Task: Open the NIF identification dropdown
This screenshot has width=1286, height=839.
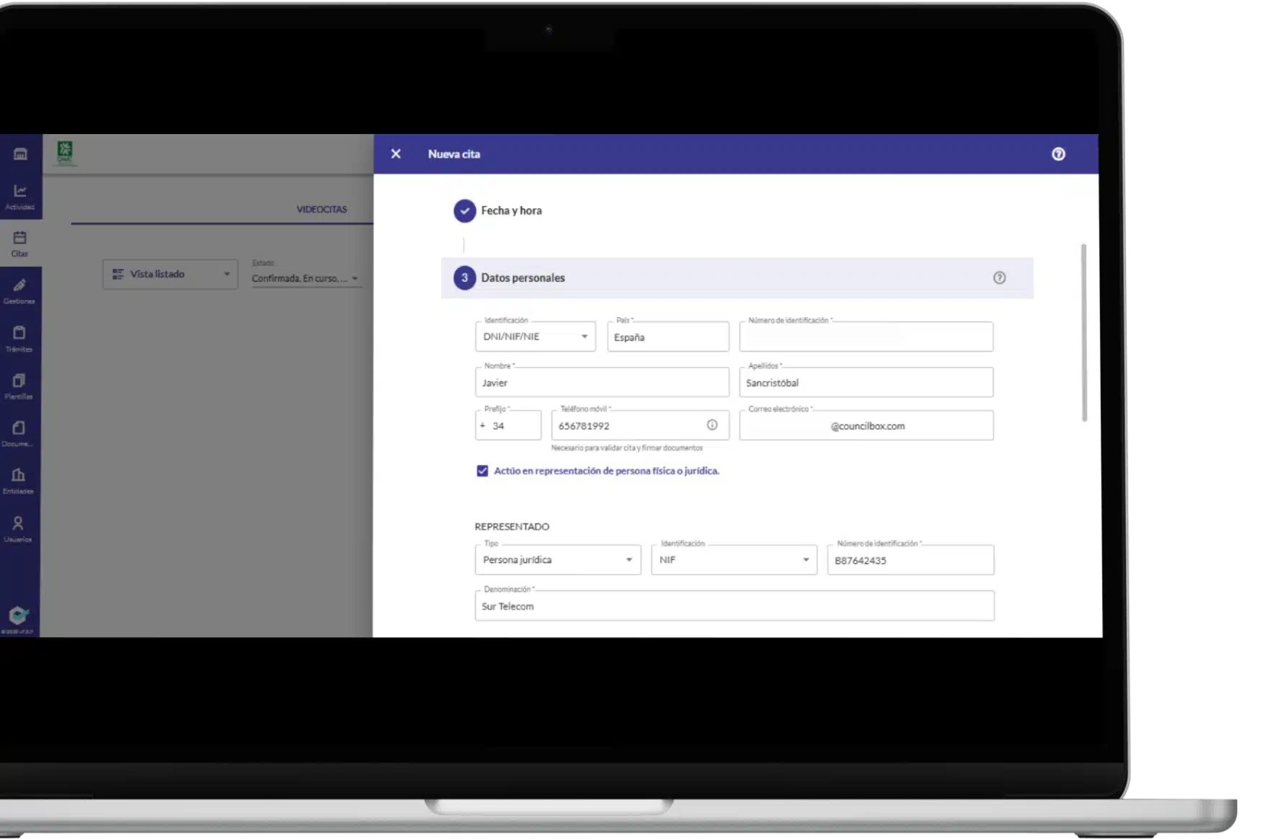Action: (734, 560)
